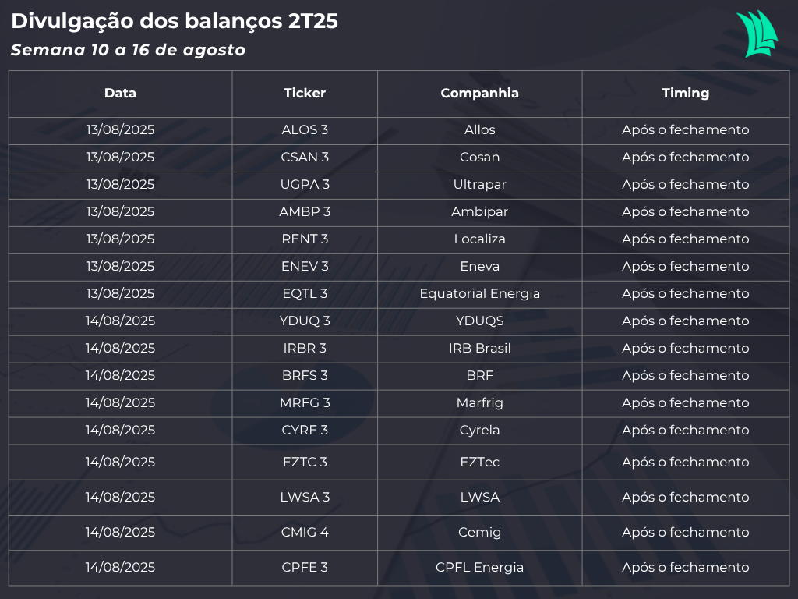
Task: Select the RENT 3 ticker cell
Action: [305, 239]
